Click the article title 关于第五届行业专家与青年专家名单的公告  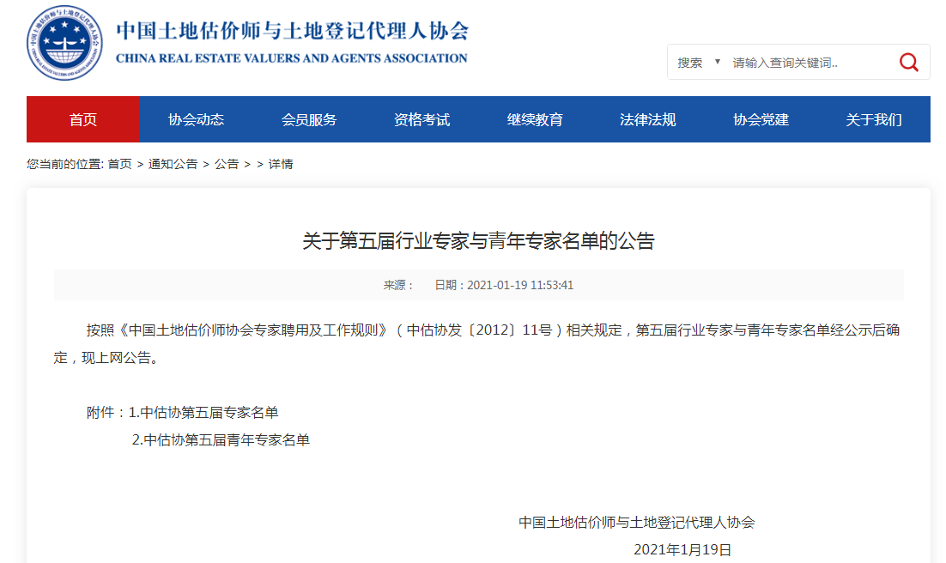478,241
